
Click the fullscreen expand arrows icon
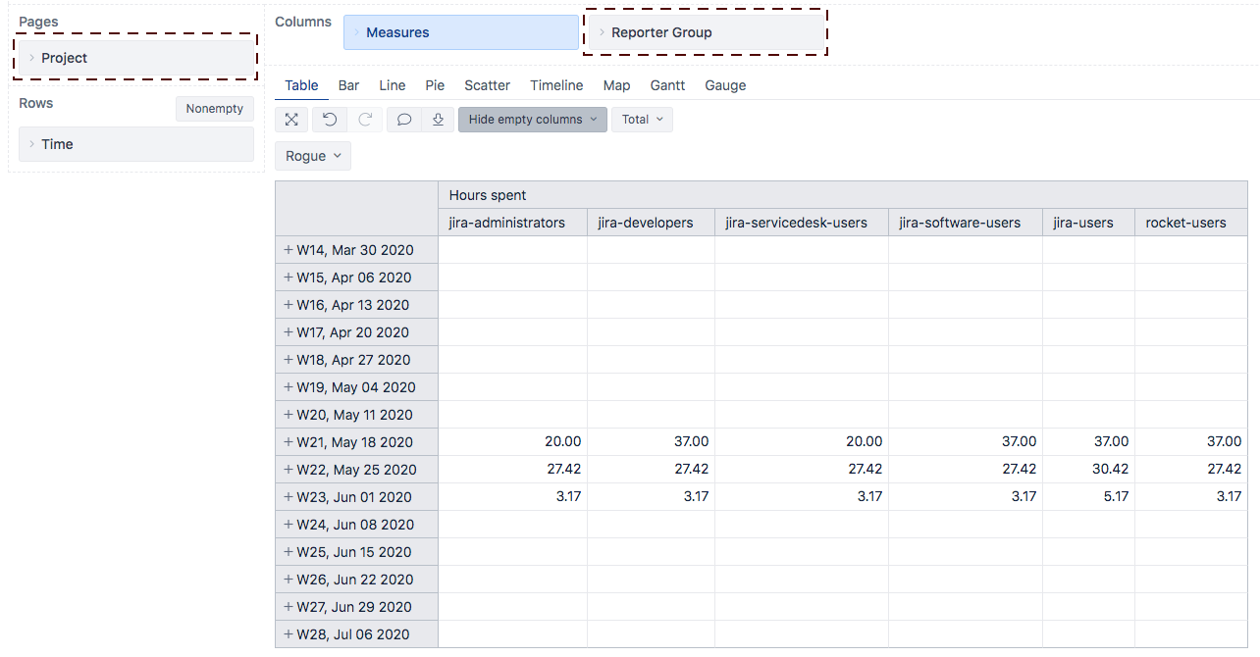pyautogui.click(x=291, y=120)
